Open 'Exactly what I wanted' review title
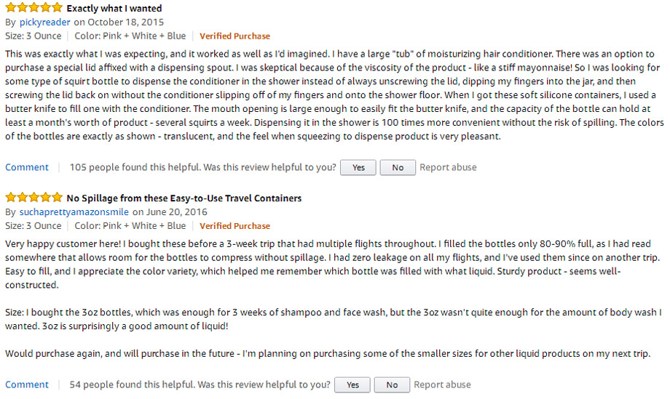Screen dimensions: 670x399 [114, 8]
